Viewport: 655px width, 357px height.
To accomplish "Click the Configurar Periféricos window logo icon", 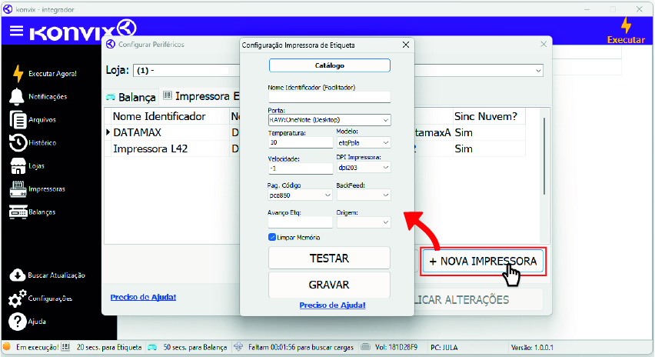I will tap(110, 45).
